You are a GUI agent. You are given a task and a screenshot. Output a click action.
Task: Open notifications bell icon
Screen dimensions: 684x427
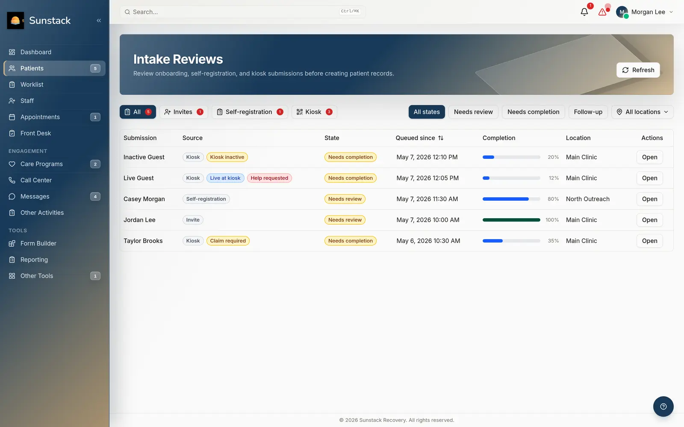pyautogui.click(x=584, y=12)
